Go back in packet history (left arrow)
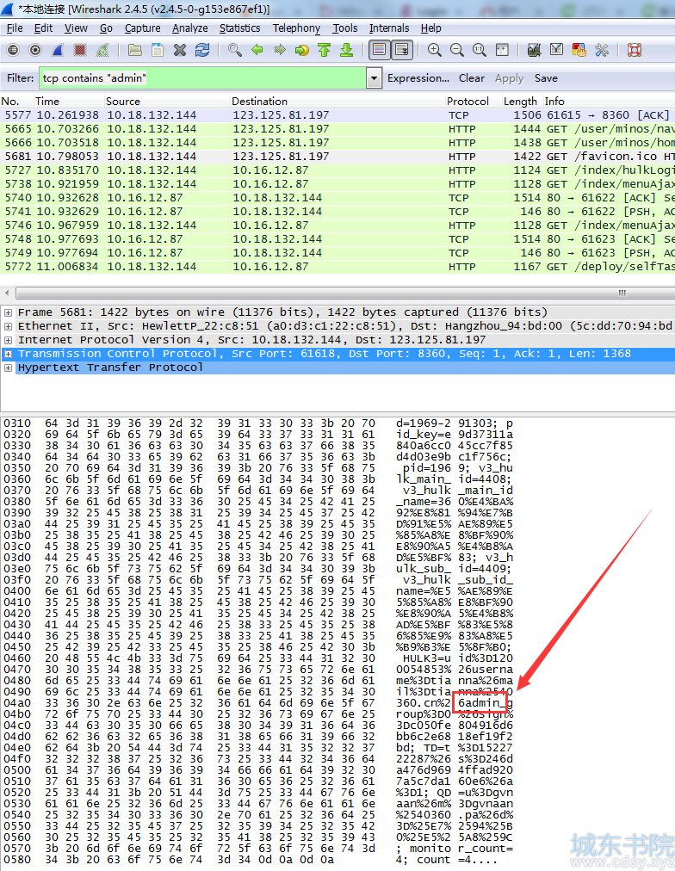The width and height of the screenshot is (675, 871). (x=257, y=50)
